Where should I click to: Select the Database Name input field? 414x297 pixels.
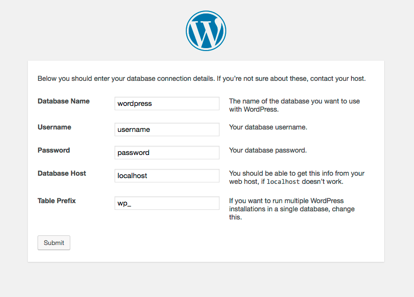[x=167, y=103]
